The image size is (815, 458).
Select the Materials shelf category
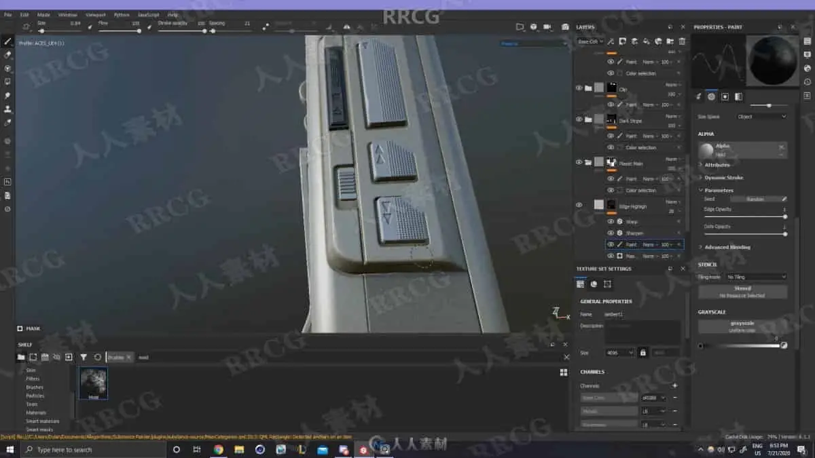click(x=36, y=413)
